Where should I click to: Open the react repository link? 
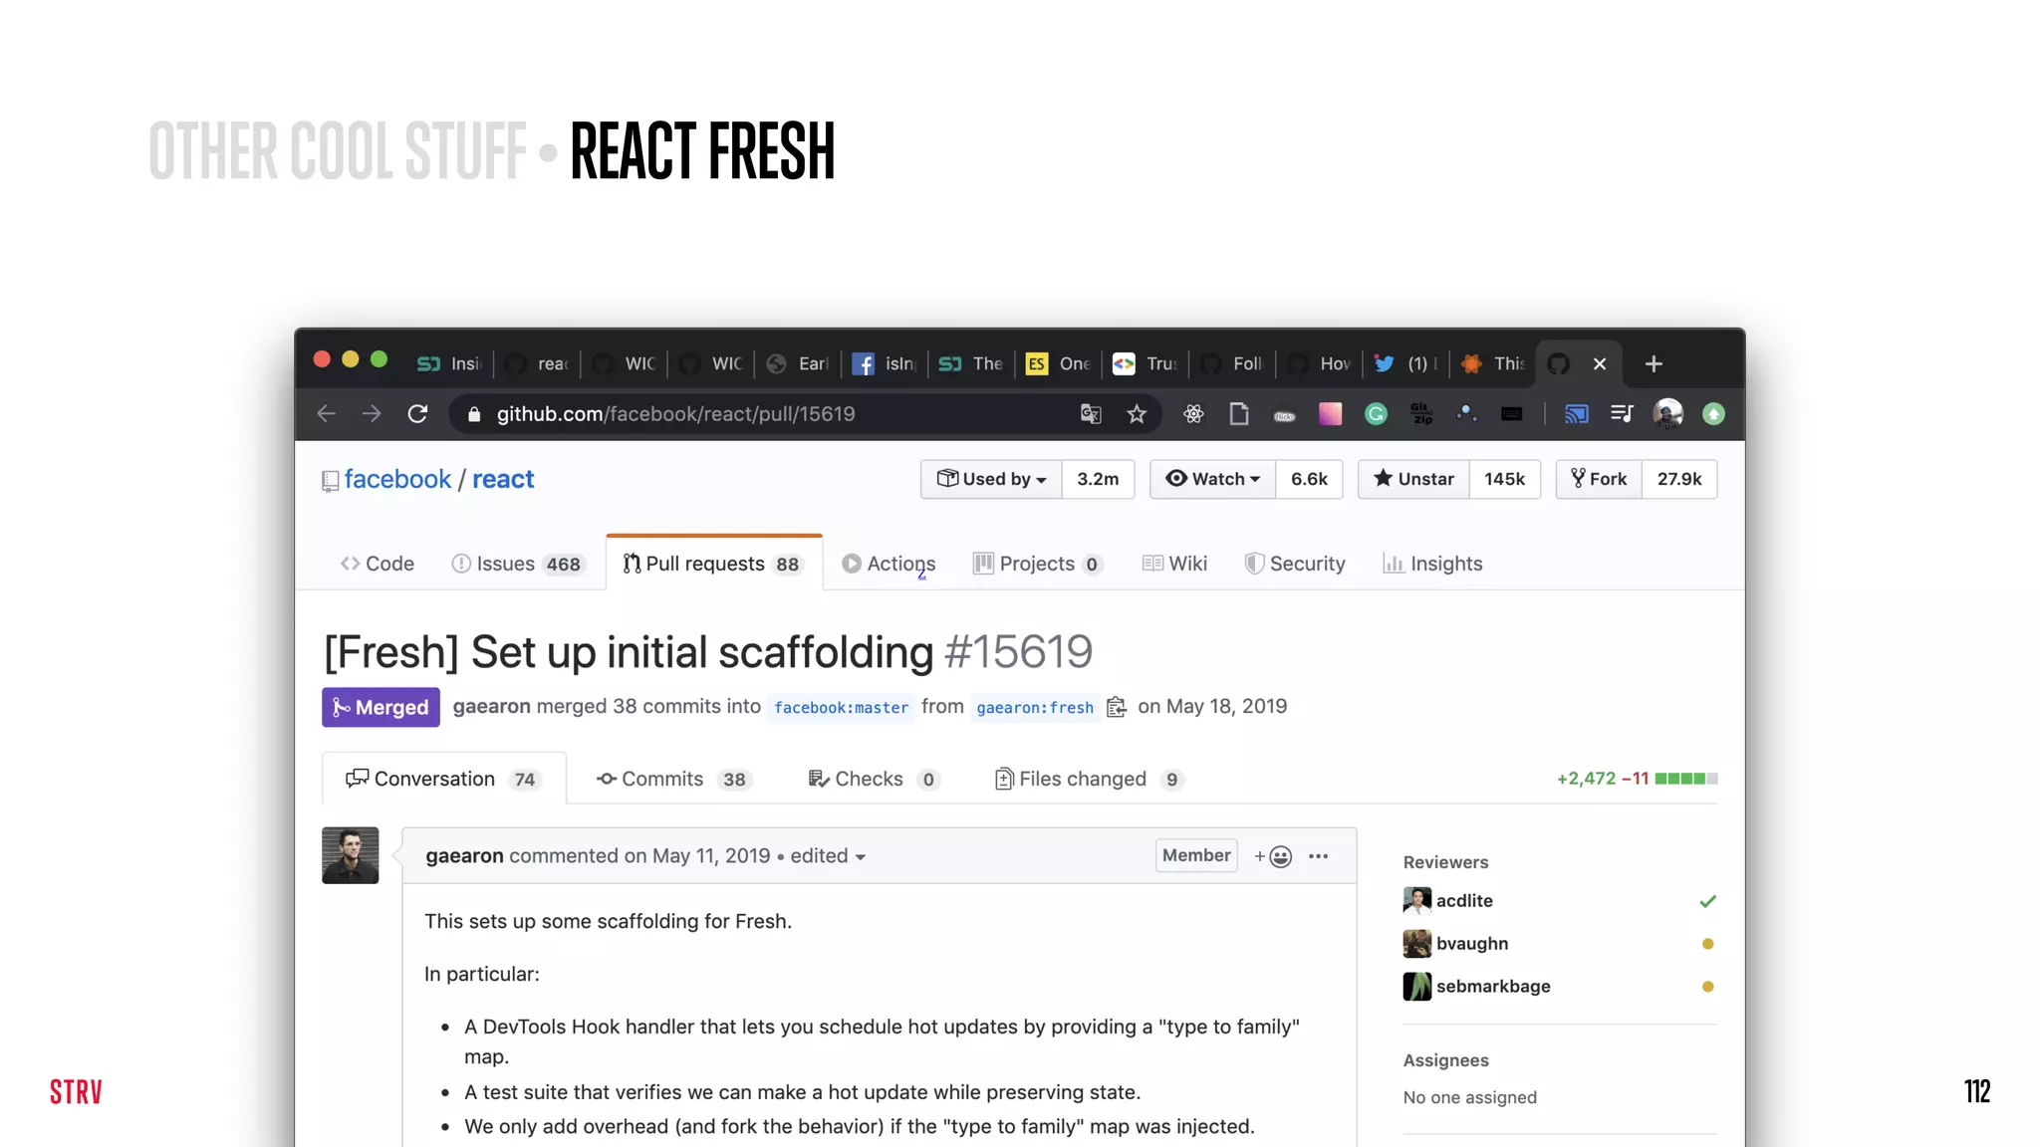pyautogui.click(x=503, y=479)
